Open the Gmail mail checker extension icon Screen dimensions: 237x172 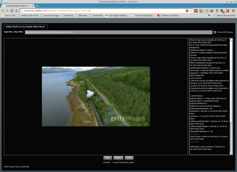coord(207,11)
